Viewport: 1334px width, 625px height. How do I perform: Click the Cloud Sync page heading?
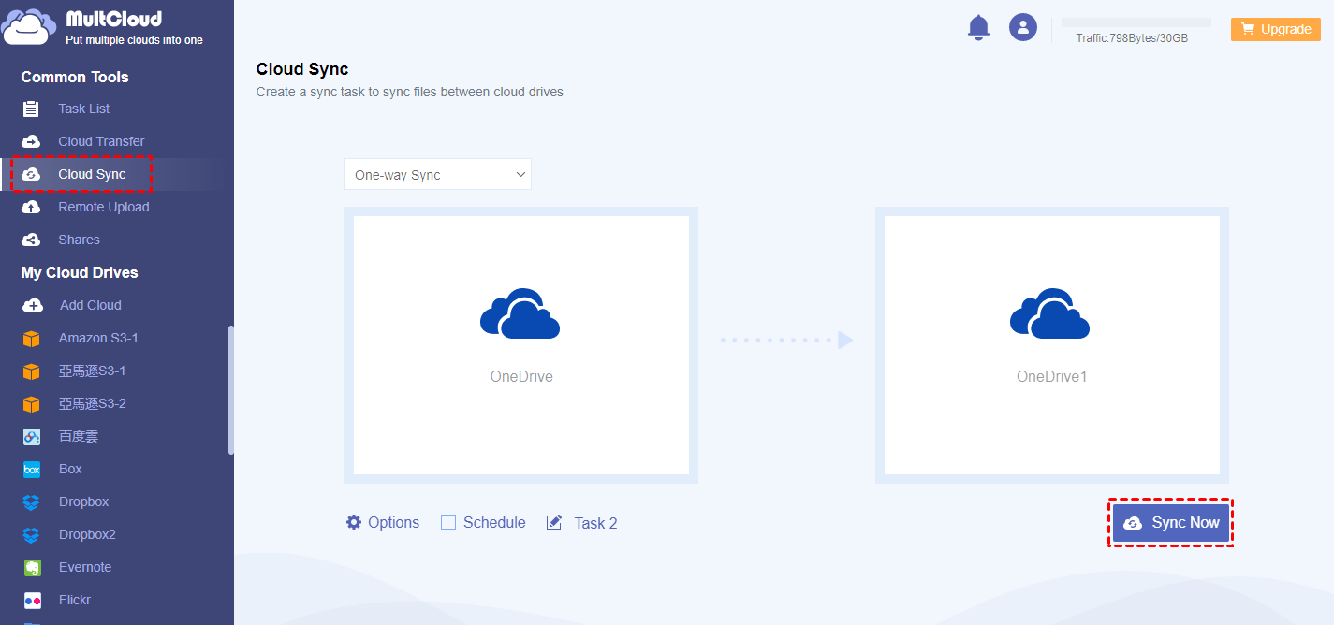coord(302,69)
